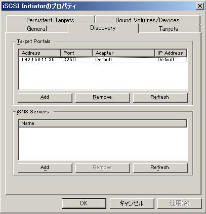The width and height of the screenshot is (206, 214).
Task: Click the Adapter column header
Action: click(123, 53)
